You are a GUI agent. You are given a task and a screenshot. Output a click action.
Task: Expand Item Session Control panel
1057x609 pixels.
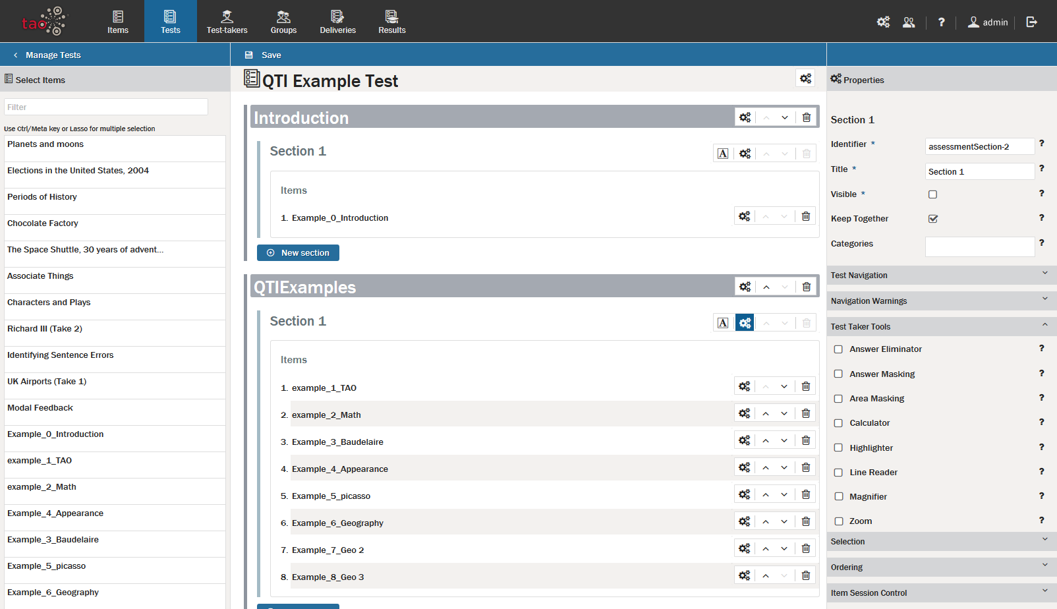coord(942,593)
